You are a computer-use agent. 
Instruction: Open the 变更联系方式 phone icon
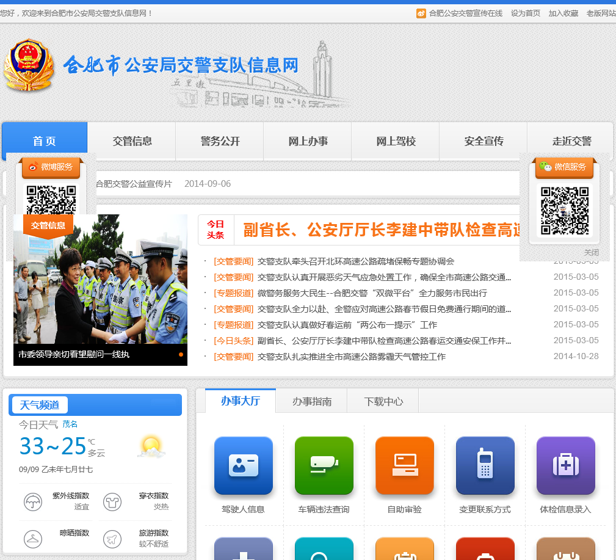click(x=485, y=465)
